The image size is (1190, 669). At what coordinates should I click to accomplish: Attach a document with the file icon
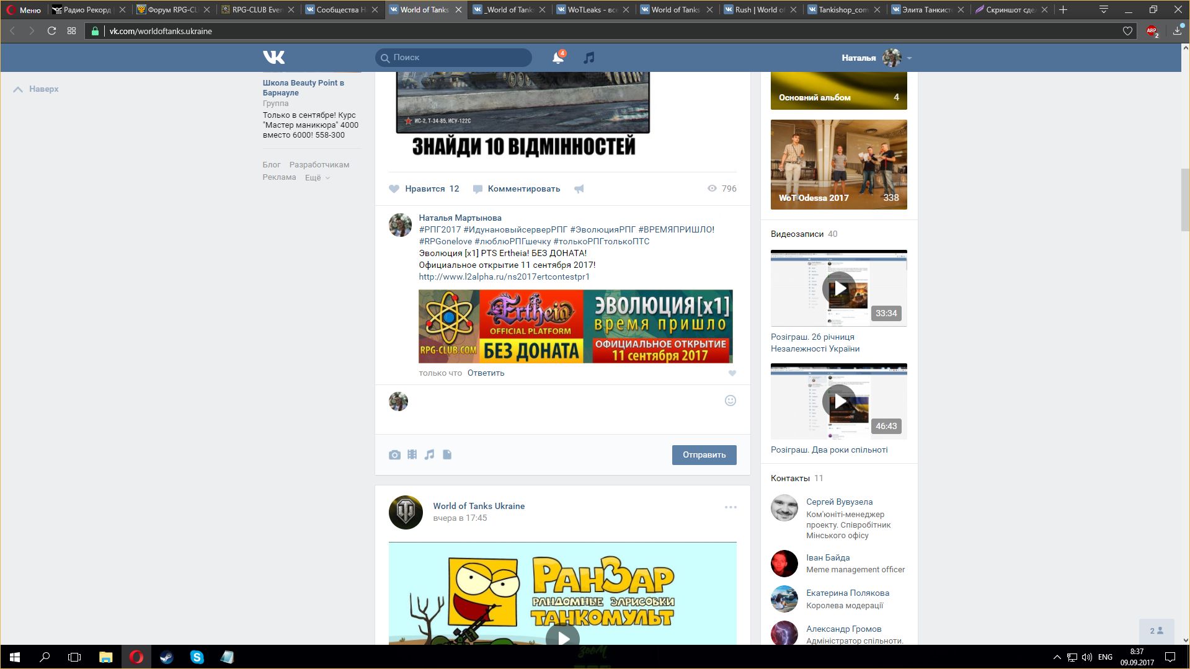(447, 454)
